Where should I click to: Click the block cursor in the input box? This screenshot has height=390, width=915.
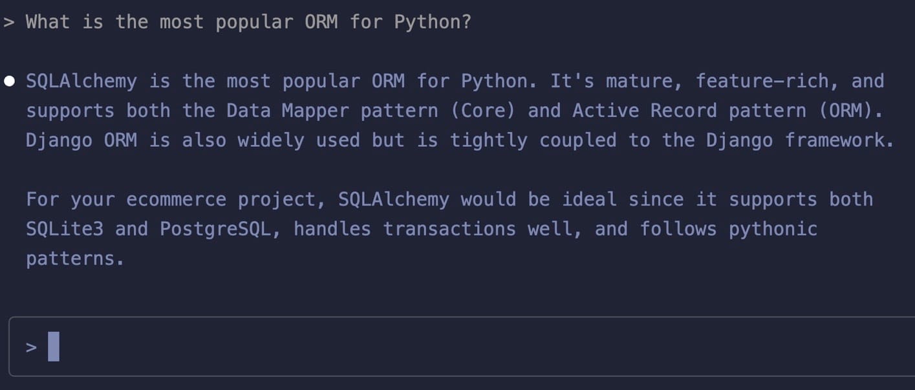54,347
